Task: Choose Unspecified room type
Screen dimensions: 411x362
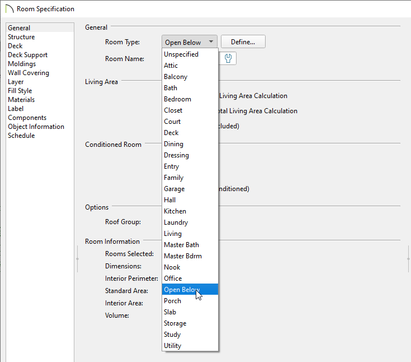Action: coord(190,54)
